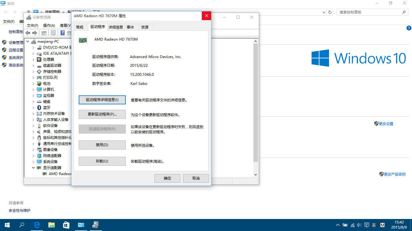Expand the 系统设备 system devices node

33,162
